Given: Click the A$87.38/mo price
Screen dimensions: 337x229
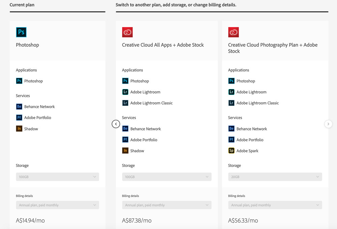Looking at the screenshot, I should 137,220.
